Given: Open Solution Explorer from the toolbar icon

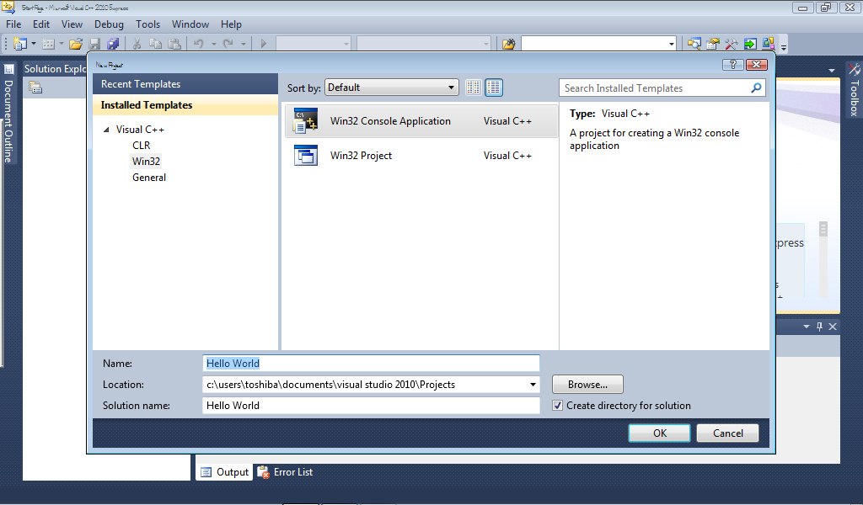Looking at the screenshot, I should pos(694,44).
